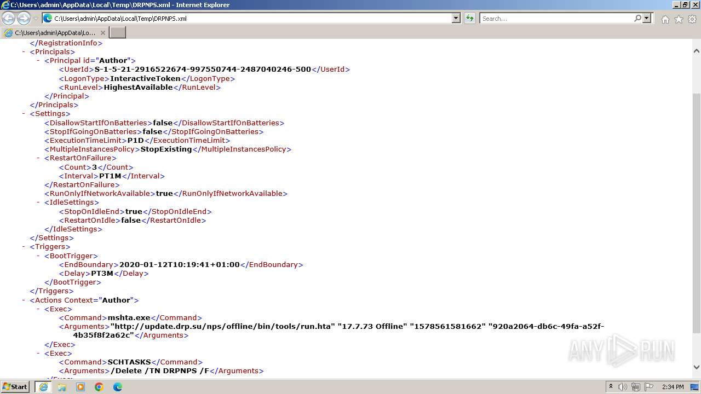Collapse the mshta.exe Exec node
The width and height of the screenshot is (701, 394).
(38, 309)
